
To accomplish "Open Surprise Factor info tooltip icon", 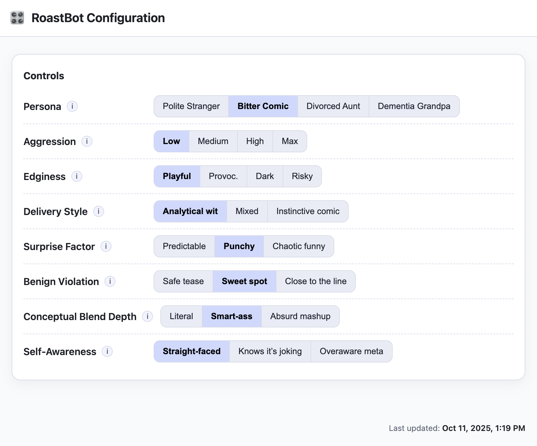I will (106, 246).
